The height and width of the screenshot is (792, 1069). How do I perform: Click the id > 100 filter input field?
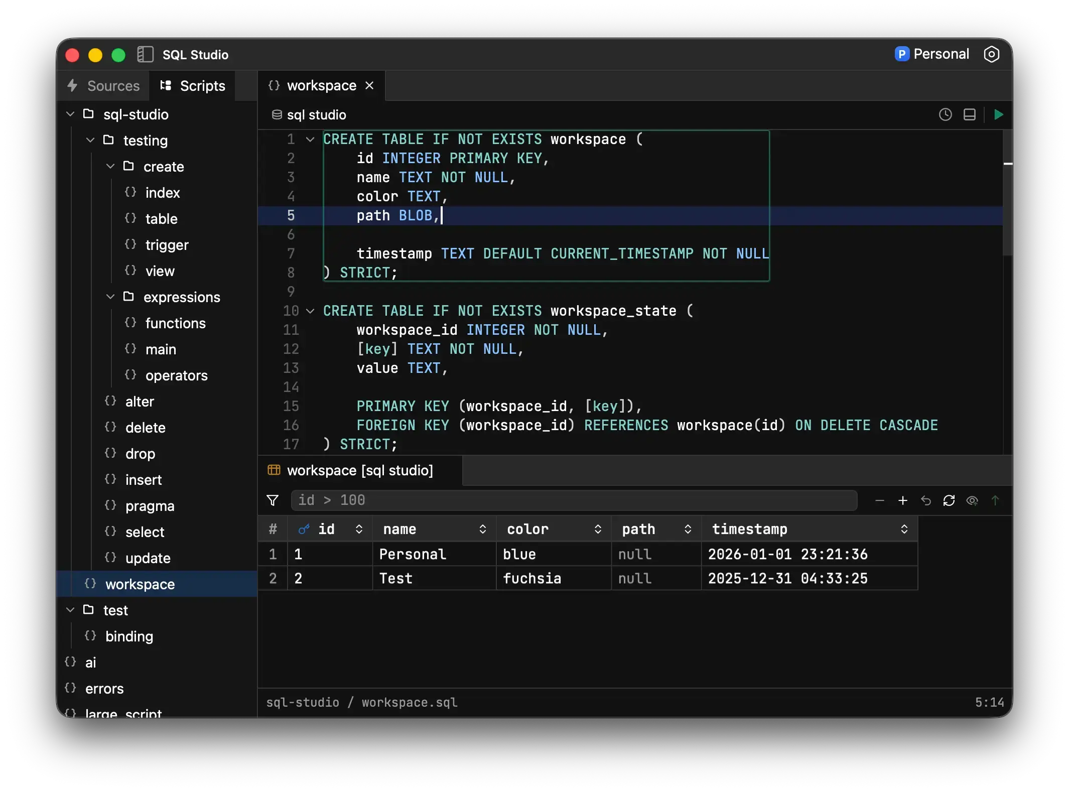574,500
